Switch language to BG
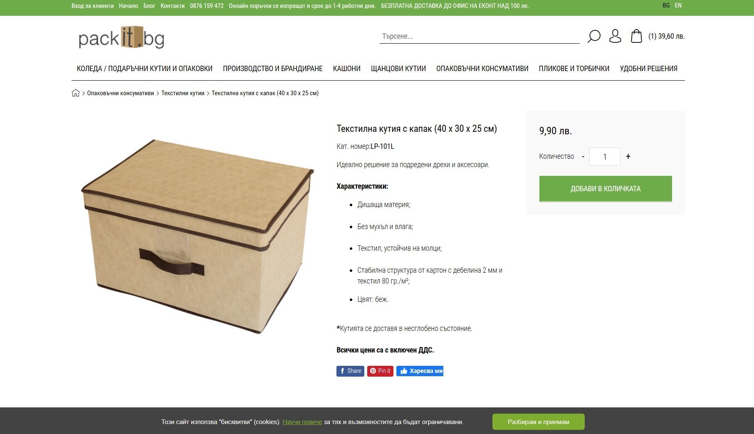Image resolution: width=754 pixels, height=434 pixels. pyautogui.click(x=666, y=5)
